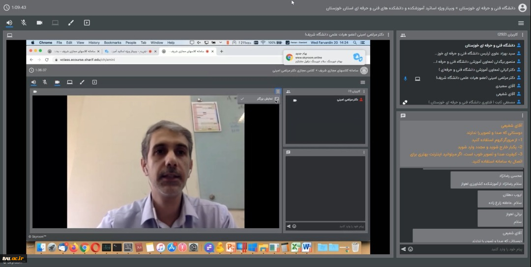This screenshot has height=267, width=531.
Task: Open Microsoft Word from the Mac dock
Action: click(306, 248)
